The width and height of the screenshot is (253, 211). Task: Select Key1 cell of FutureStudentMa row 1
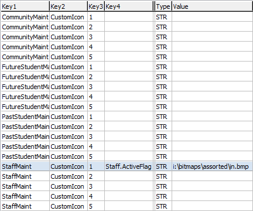tap(25, 67)
